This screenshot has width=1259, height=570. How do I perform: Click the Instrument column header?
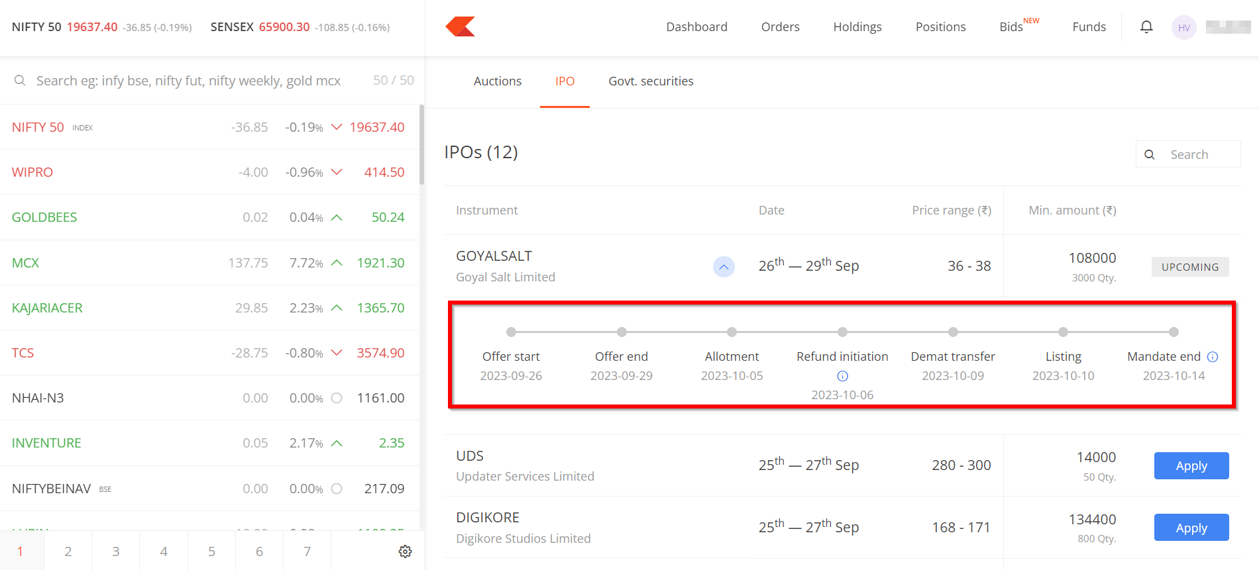click(486, 211)
